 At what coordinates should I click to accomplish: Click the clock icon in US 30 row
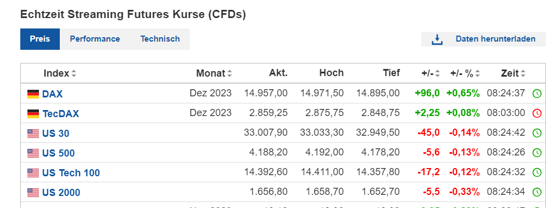coord(537,134)
